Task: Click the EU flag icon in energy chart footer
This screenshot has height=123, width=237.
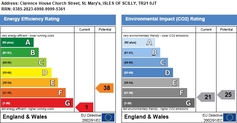Action: click(x=108, y=117)
